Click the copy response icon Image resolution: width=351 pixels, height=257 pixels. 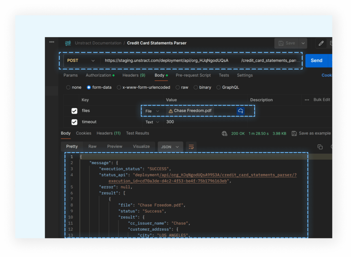[x=320, y=146]
